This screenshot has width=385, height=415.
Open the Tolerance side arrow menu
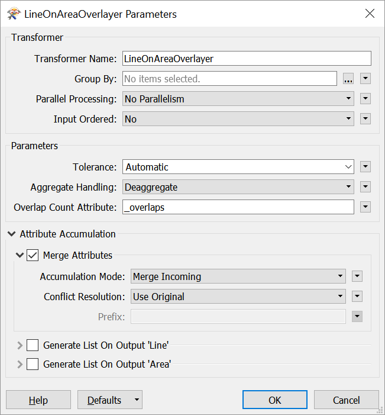click(365, 167)
